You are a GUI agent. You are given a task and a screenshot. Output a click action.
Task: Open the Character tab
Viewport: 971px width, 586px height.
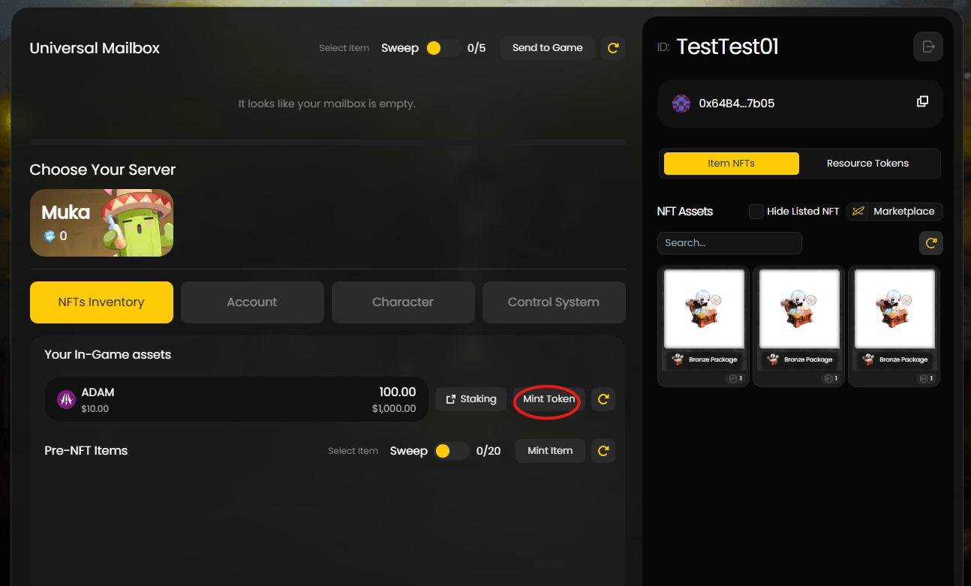coord(403,302)
